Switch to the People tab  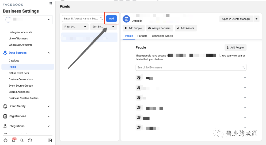[129, 36]
